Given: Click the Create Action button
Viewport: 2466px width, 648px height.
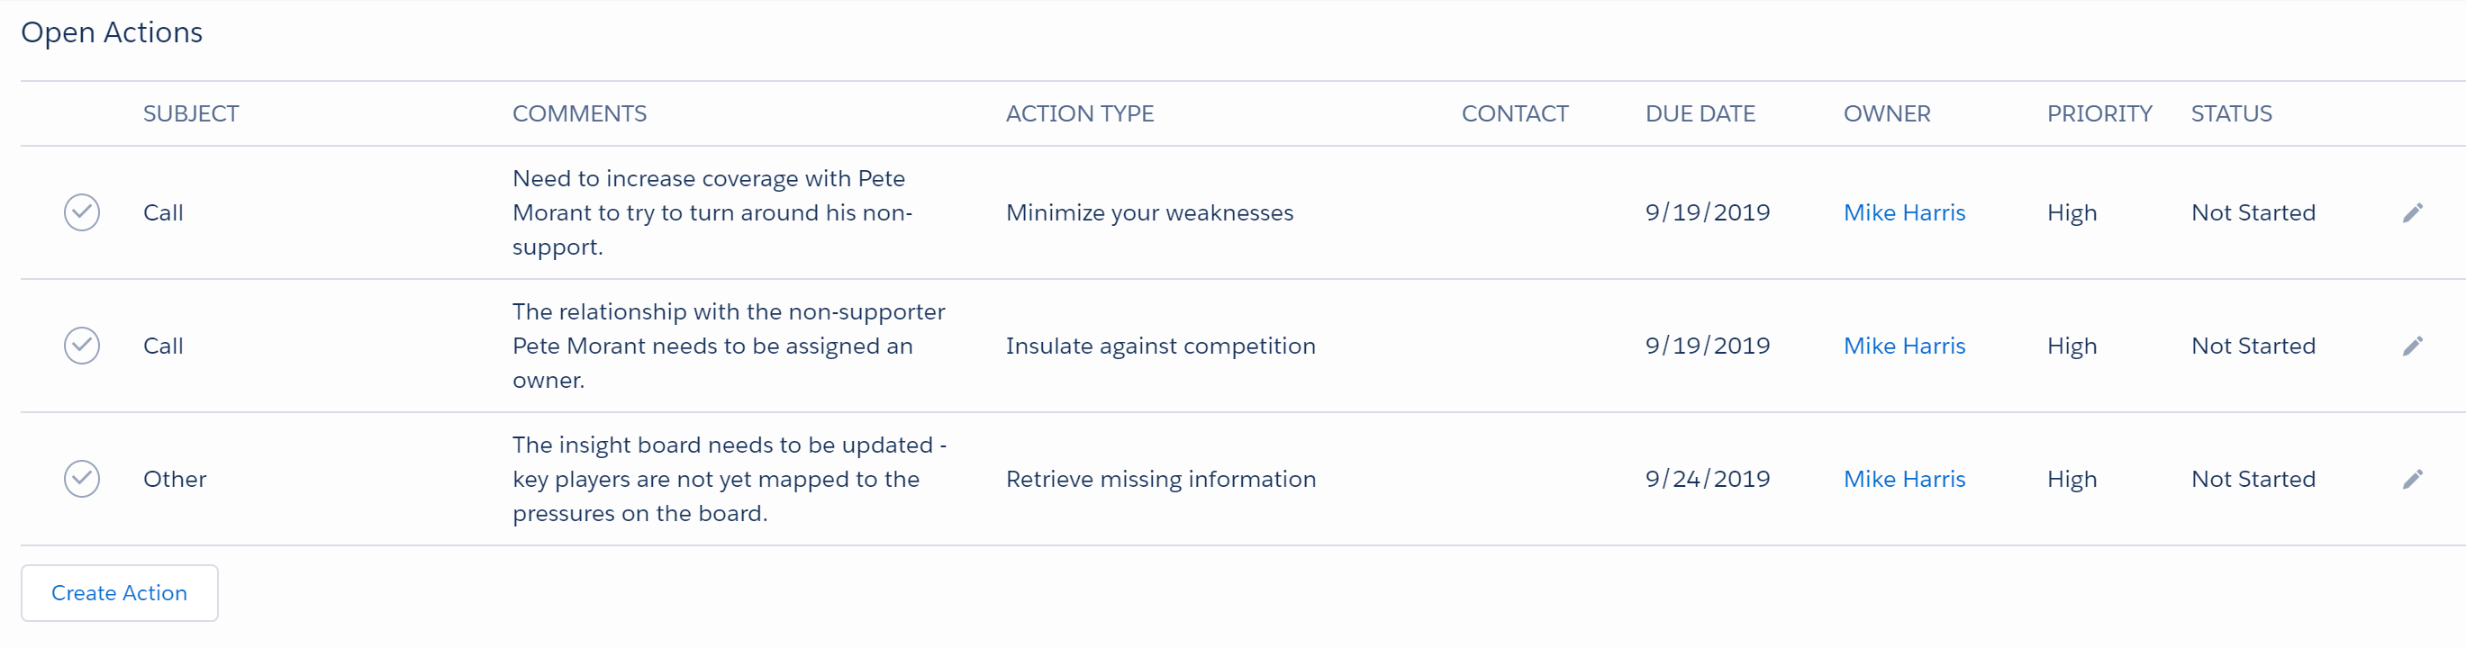Looking at the screenshot, I should click(120, 592).
